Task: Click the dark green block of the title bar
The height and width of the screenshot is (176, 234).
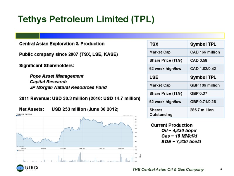Action: coord(27,36)
